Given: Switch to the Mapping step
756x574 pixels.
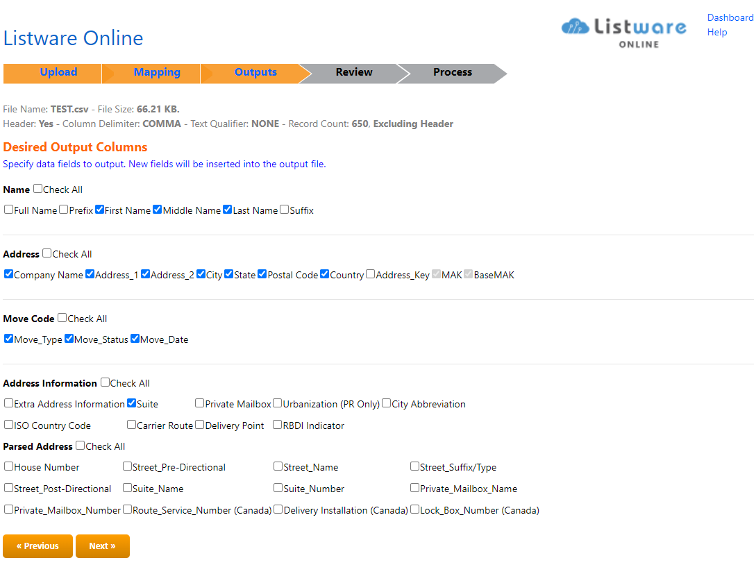Looking at the screenshot, I should [157, 72].
